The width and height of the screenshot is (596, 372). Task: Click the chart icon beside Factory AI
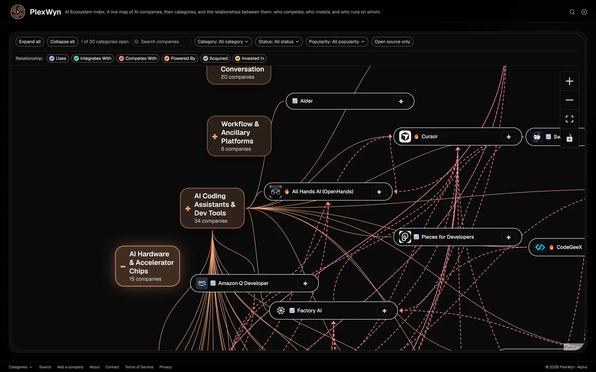292,310
